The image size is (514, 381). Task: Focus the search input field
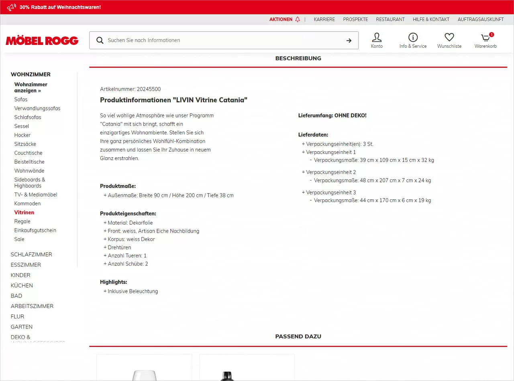[221, 41]
